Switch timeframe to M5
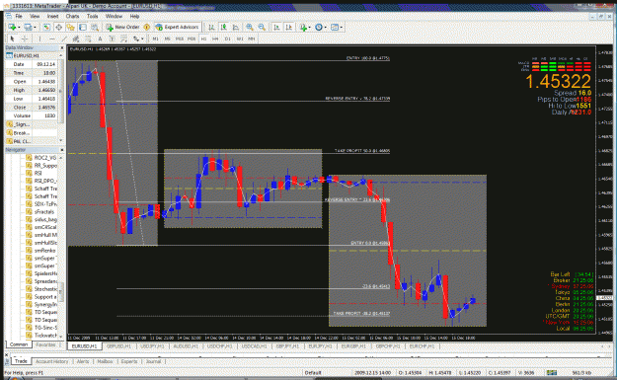 [x=168, y=38]
